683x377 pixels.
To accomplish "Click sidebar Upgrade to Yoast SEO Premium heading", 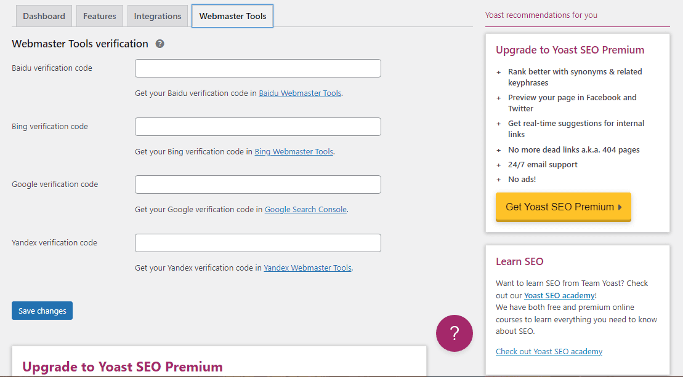I will 570,50.
